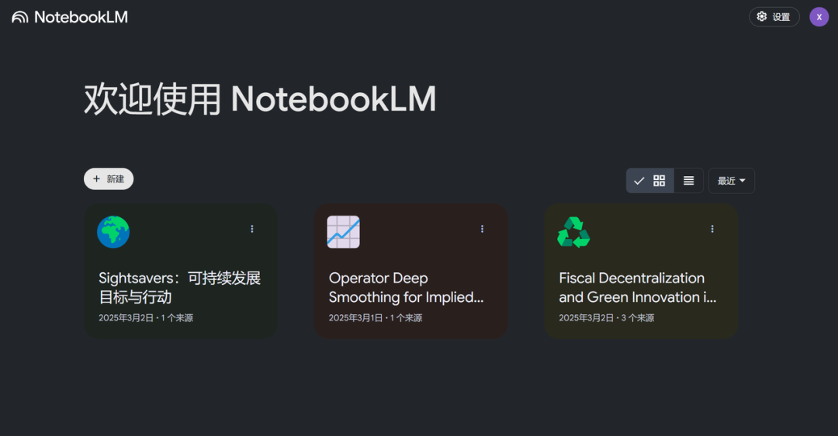Click the date 2025年3月2日 · 1 个来源
The image size is (838, 436).
coord(146,318)
